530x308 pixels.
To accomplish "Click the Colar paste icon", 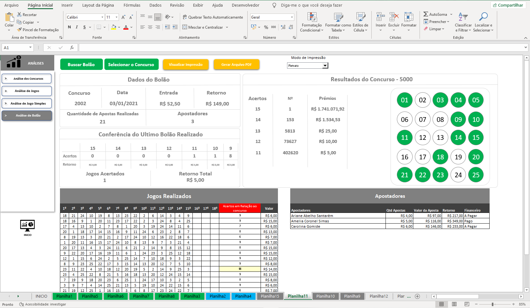I will 9,18.
